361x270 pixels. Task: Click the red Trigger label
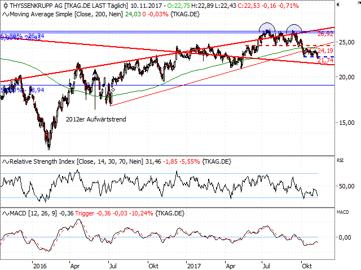point(85,213)
